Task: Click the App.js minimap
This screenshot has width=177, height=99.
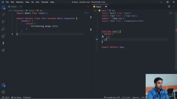Action: click(x=171, y=13)
